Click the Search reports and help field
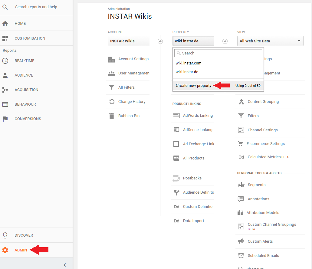 click(36, 7)
